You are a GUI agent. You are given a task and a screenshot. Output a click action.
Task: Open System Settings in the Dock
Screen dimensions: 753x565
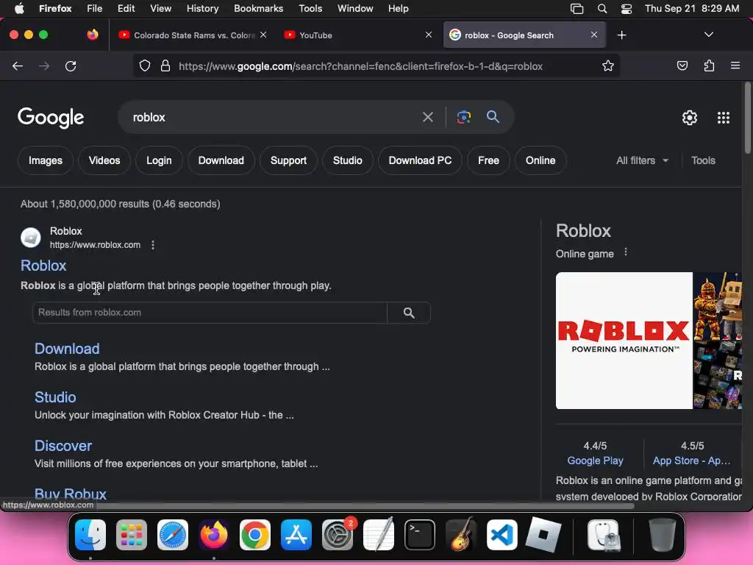click(338, 535)
